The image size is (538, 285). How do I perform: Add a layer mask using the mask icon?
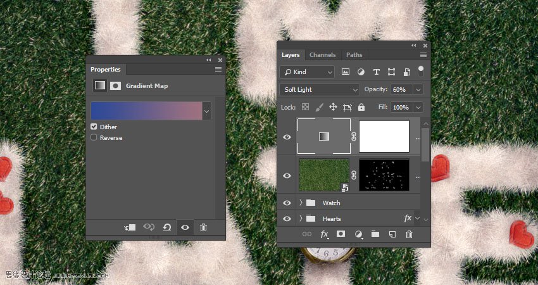point(341,234)
